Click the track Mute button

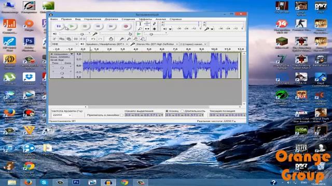pos(55,63)
